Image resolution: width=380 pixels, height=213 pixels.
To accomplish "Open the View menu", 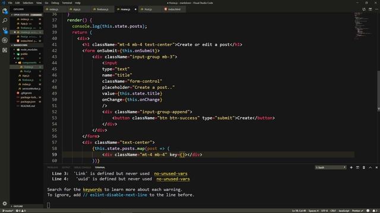I will pyautogui.click(x=39, y=3).
